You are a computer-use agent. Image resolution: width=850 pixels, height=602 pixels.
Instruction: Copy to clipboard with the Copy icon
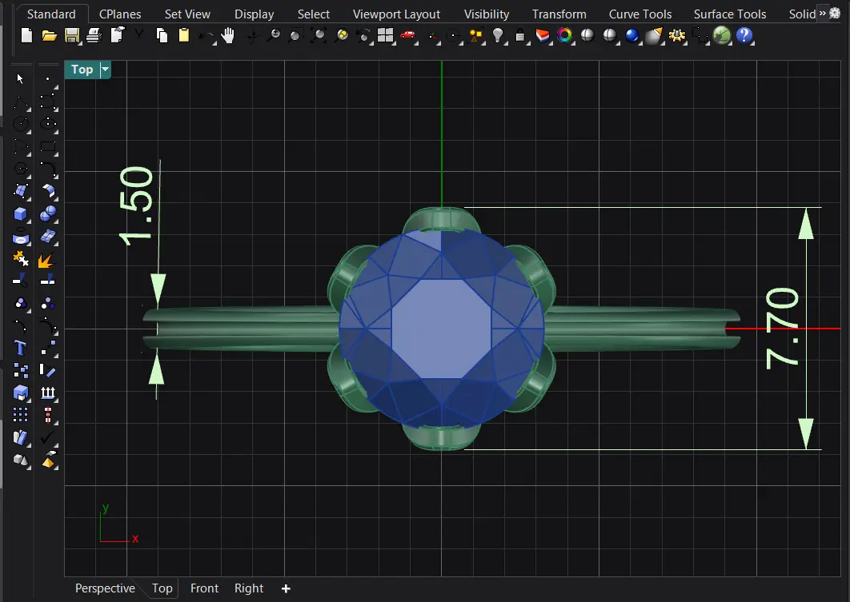pyautogui.click(x=162, y=36)
